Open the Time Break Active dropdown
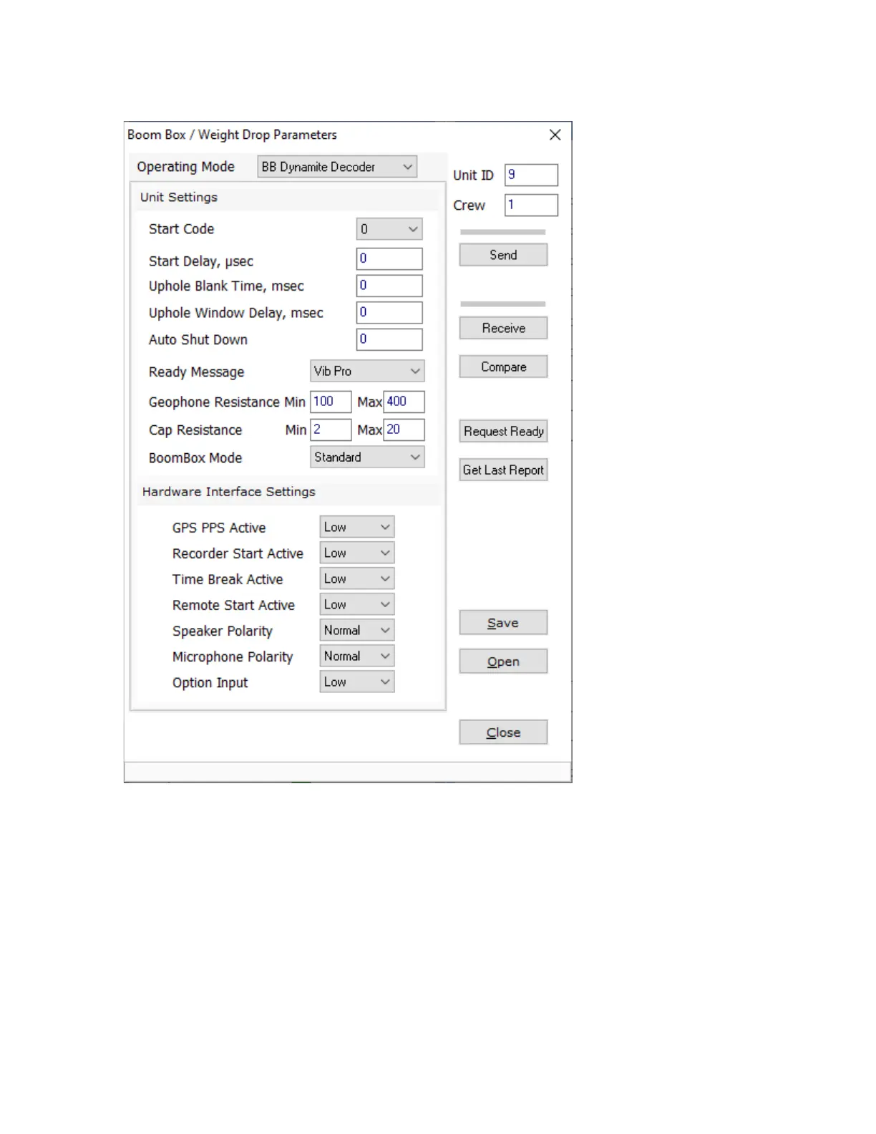 357,578
